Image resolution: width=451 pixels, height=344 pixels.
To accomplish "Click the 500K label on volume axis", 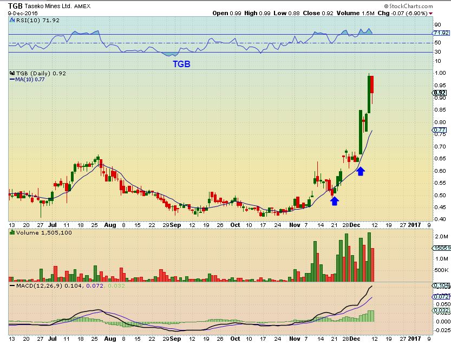I will click(x=442, y=270).
